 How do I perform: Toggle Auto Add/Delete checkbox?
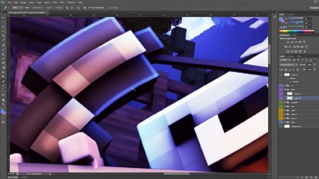click(x=89, y=8)
